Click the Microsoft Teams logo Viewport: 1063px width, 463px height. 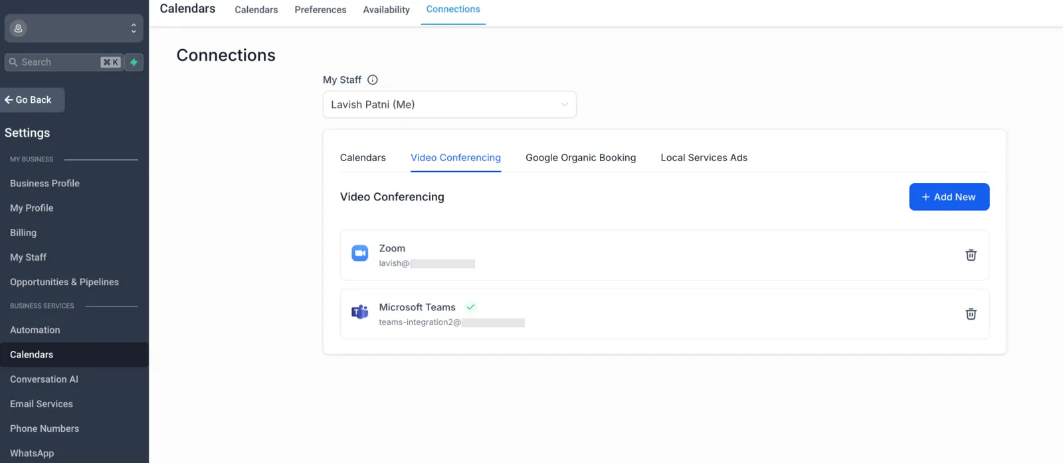click(x=360, y=312)
